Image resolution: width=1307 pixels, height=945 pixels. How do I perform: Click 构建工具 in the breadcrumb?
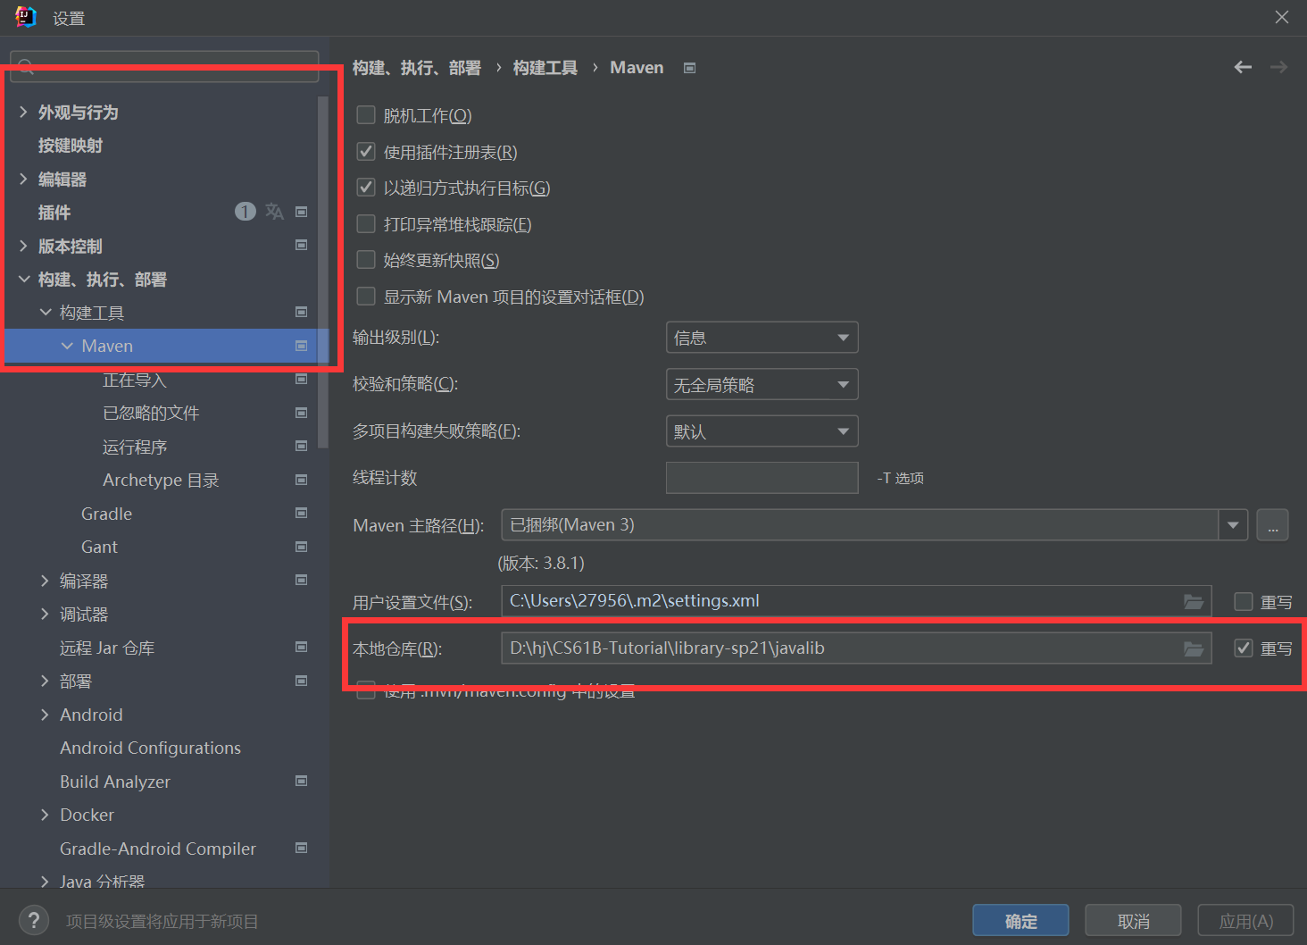545,68
